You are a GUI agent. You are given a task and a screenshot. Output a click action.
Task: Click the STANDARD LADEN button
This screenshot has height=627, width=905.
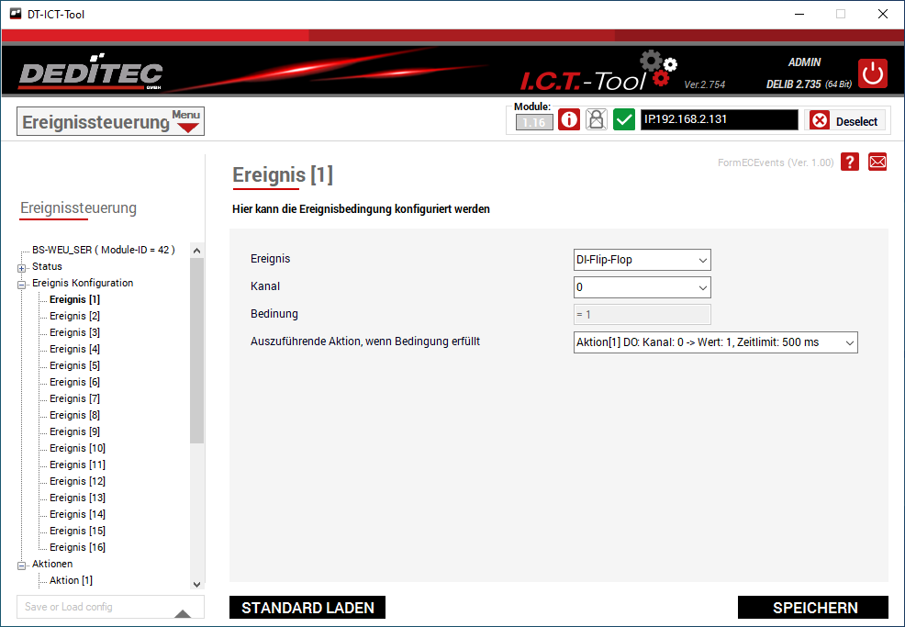coord(307,608)
